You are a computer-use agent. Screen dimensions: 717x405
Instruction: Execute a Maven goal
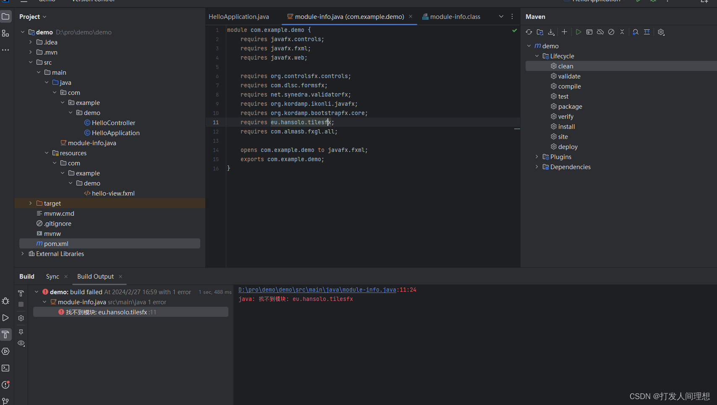[x=589, y=32]
